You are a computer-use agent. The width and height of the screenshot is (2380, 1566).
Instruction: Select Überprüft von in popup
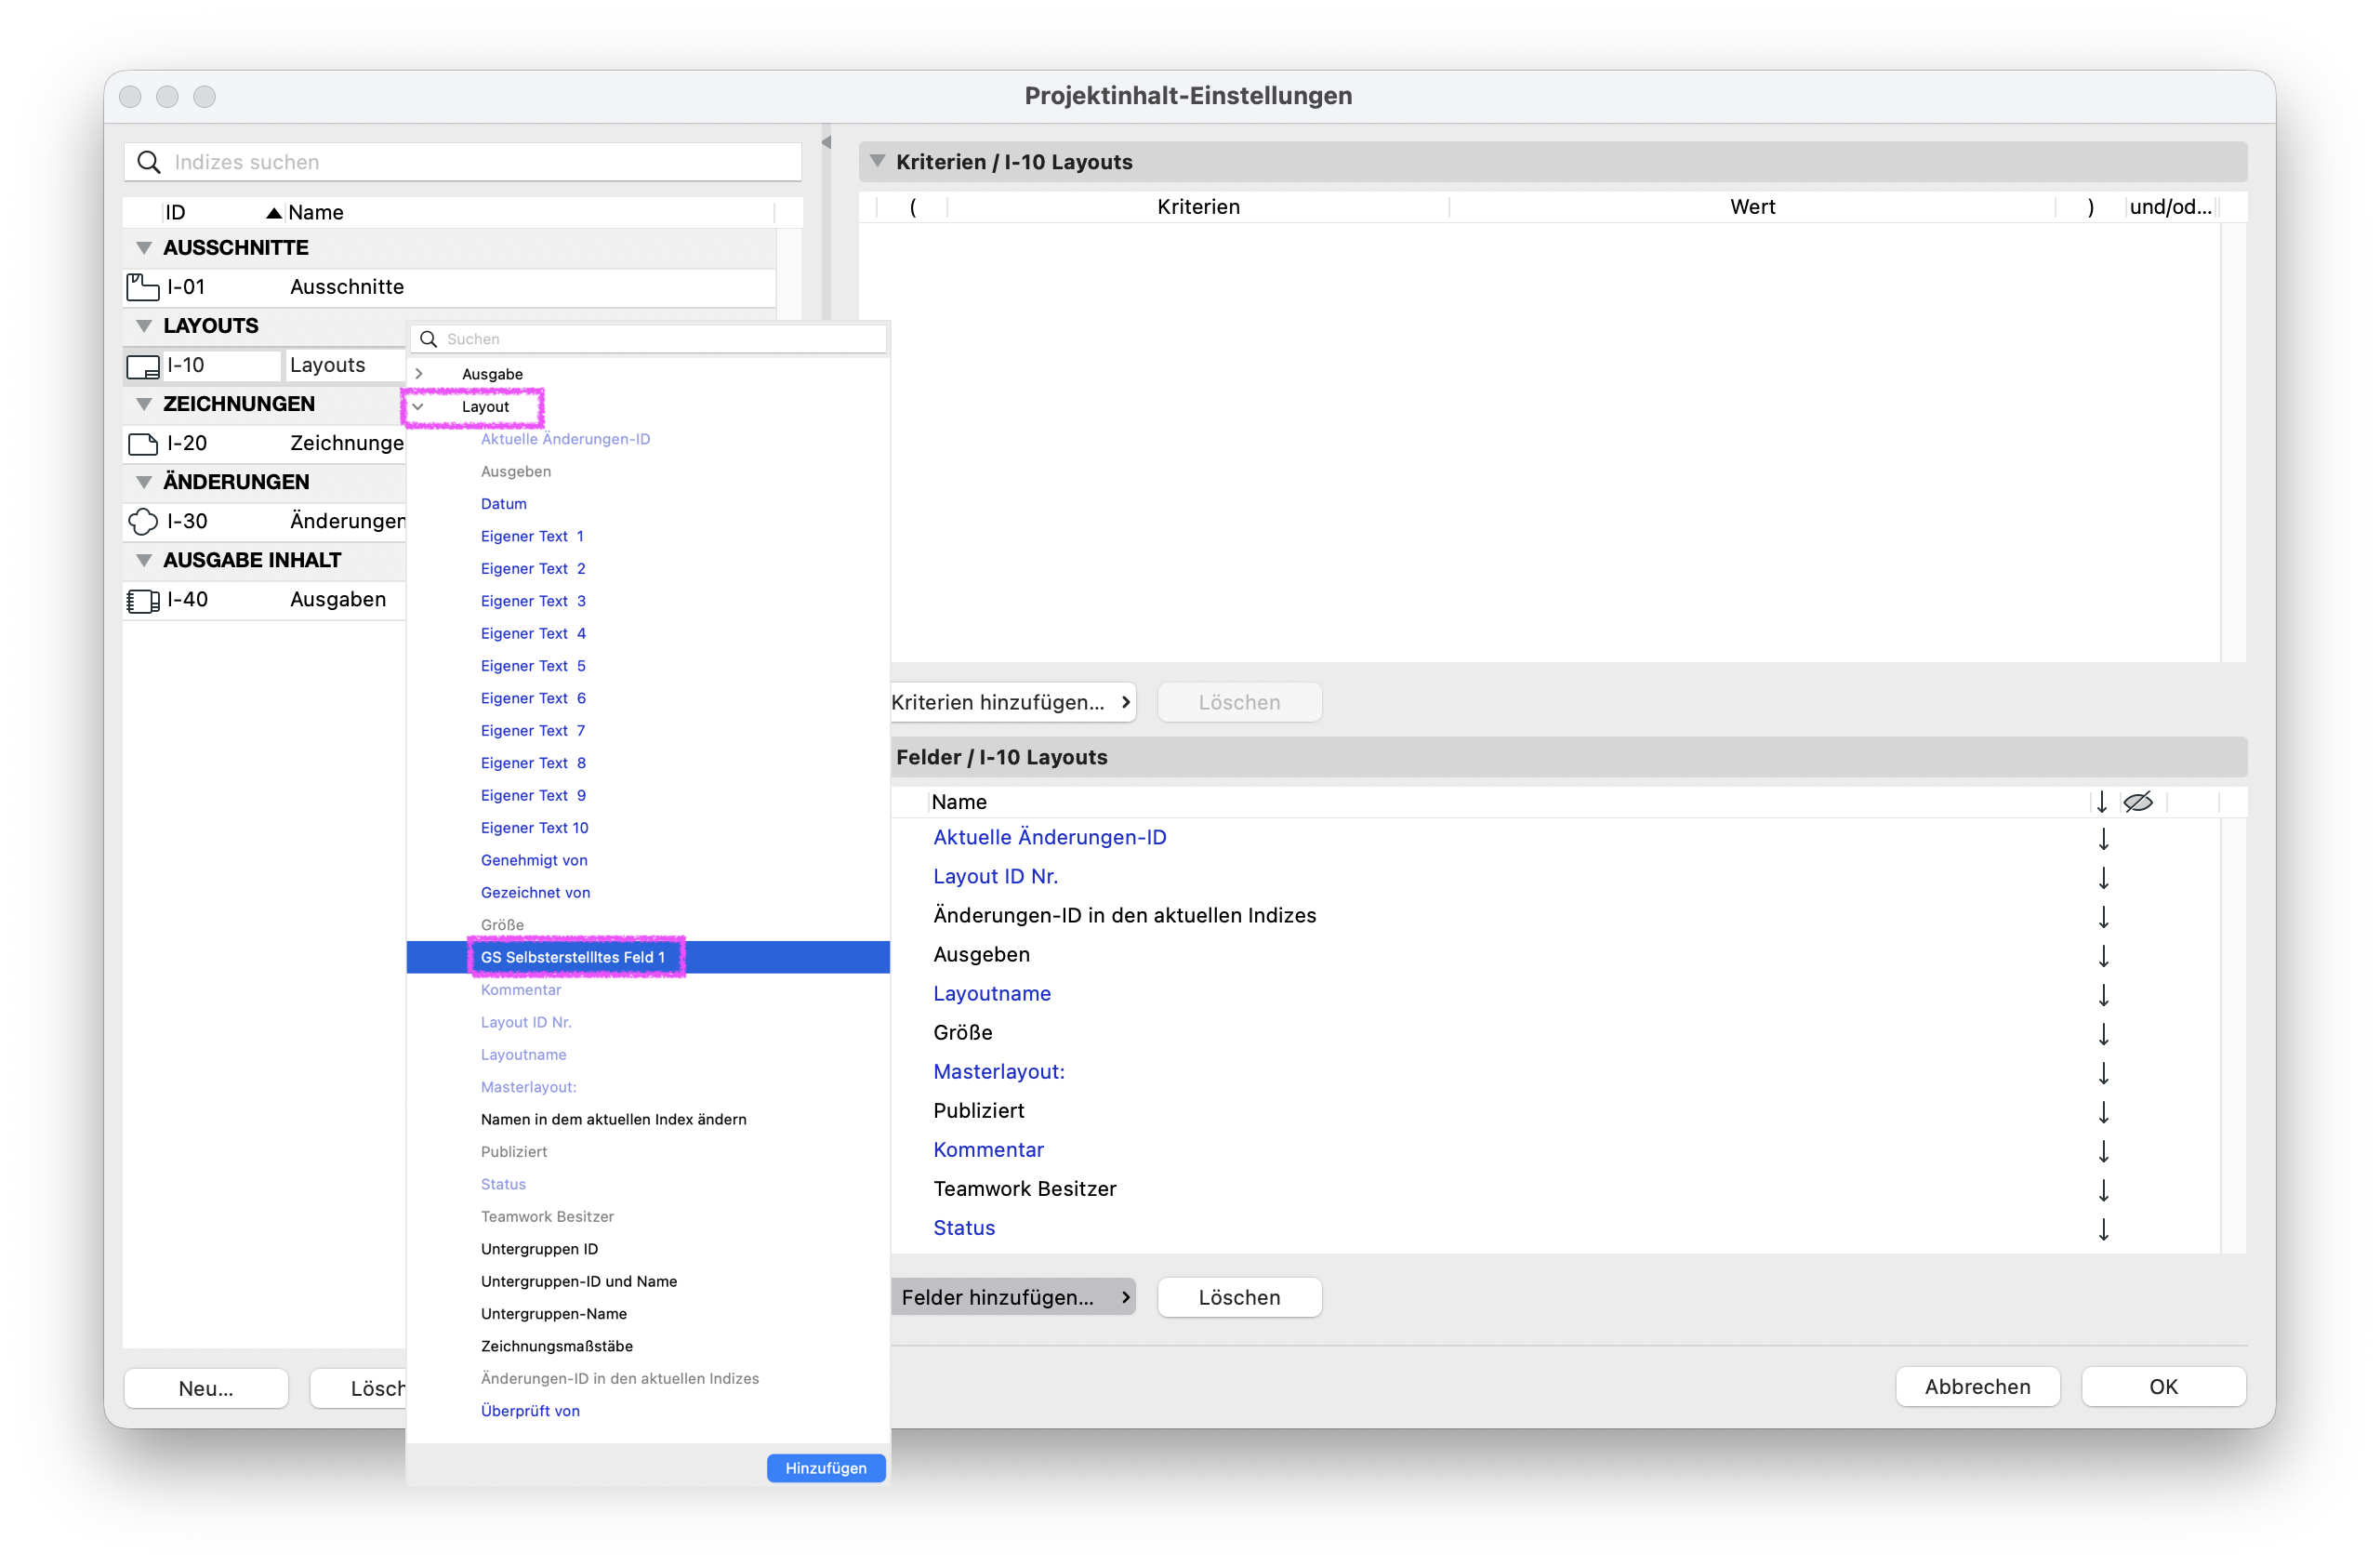pos(530,1411)
